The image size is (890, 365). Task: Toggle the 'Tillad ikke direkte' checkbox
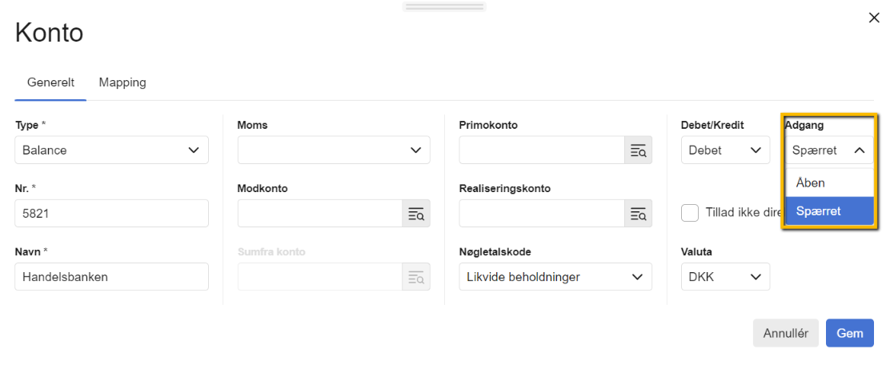point(690,213)
